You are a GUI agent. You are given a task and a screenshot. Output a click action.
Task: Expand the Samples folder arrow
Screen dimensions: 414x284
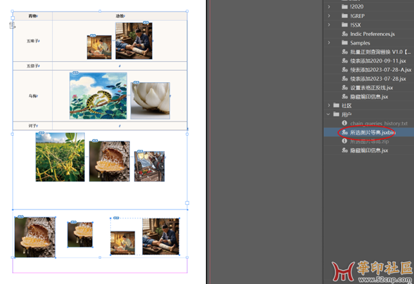(x=329, y=42)
